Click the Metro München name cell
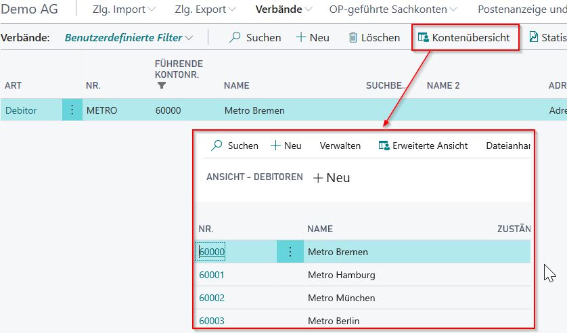 (x=342, y=298)
